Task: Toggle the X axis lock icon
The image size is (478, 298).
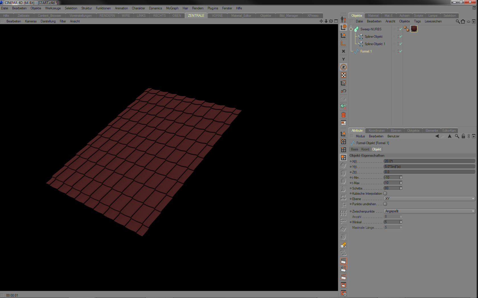Action: (343, 51)
